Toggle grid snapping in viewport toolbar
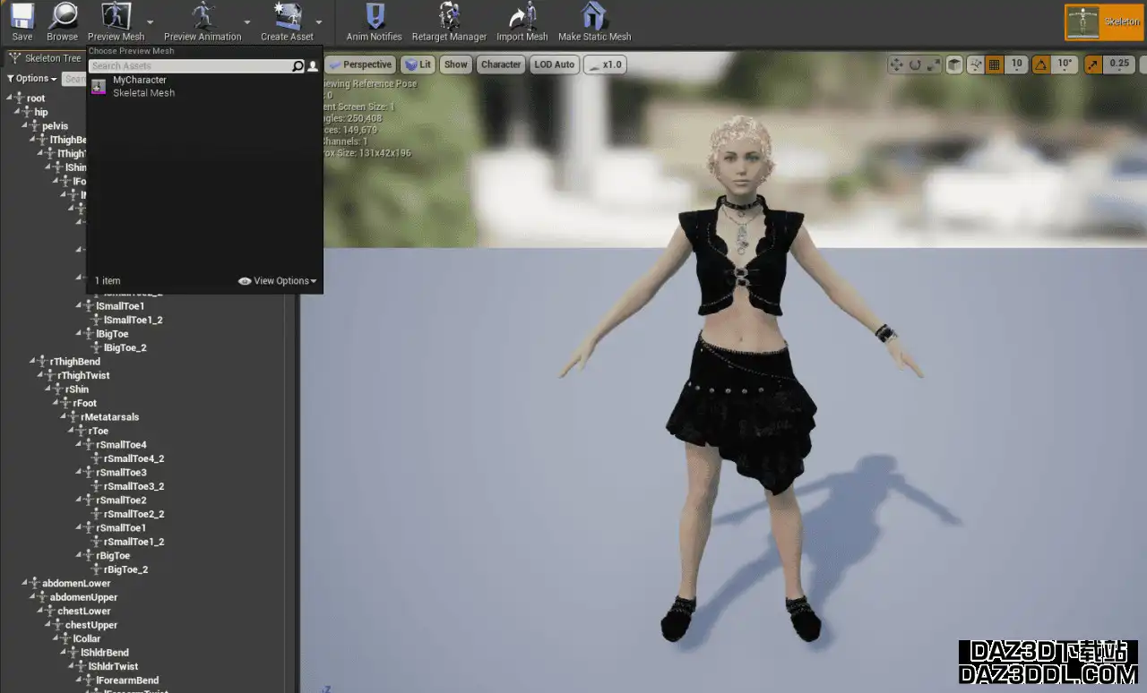Screen dimensions: 1147x693 [995, 64]
